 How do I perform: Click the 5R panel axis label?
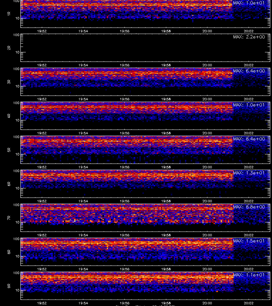pyautogui.click(x=9, y=150)
